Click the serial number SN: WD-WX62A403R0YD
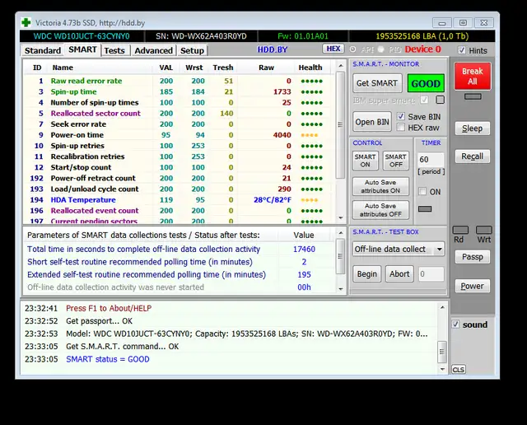Screen dimensions: 527x425 (x=201, y=36)
